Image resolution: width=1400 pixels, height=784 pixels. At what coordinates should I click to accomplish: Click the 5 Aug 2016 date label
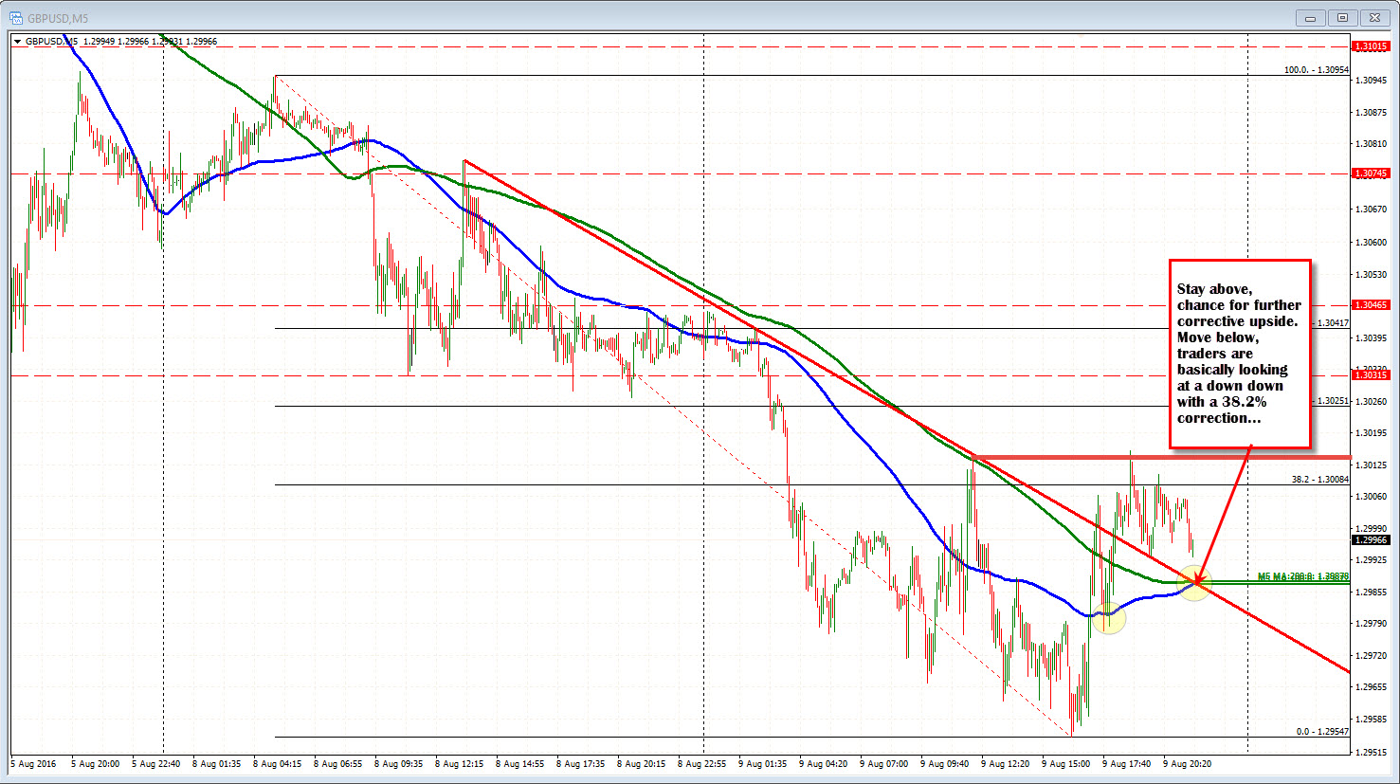point(34,763)
